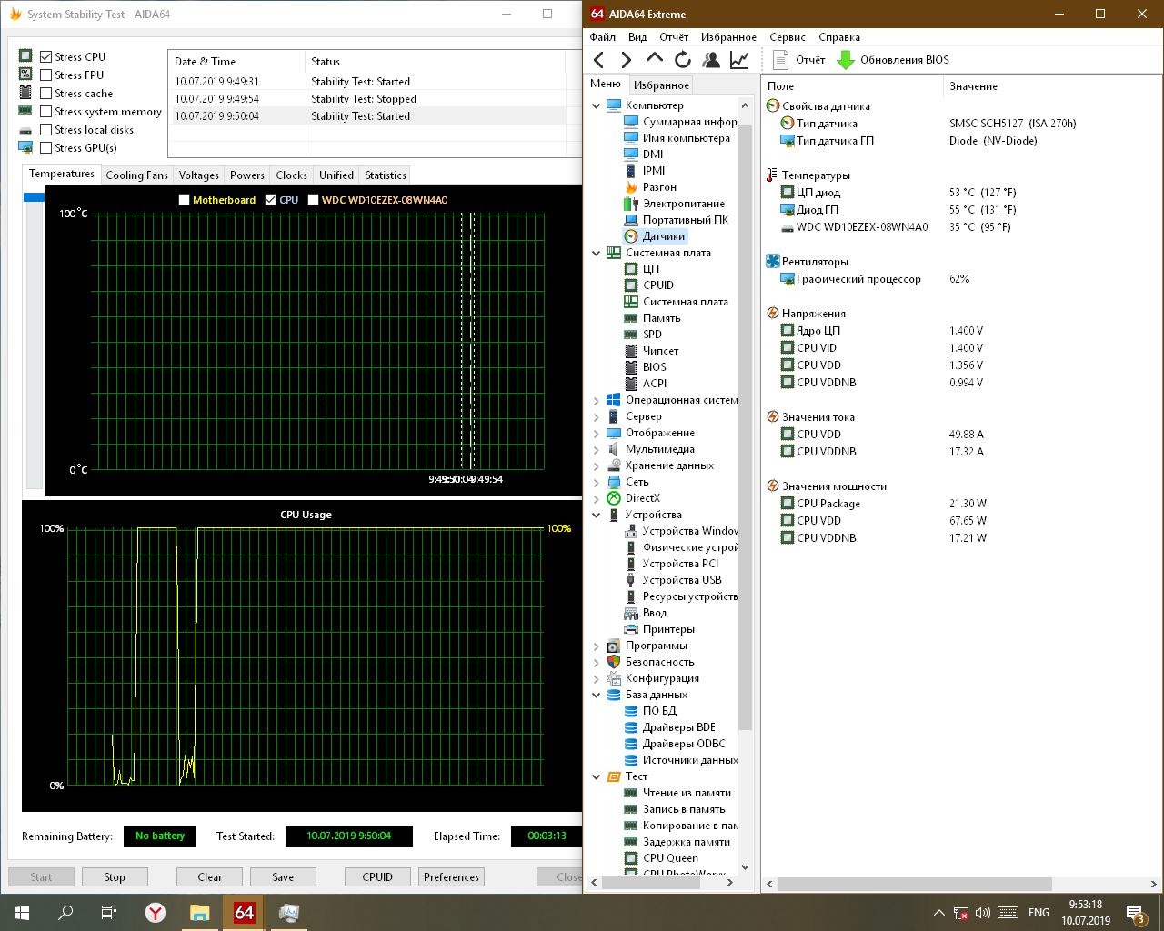Click the Stop button
This screenshot has width=1164, height=931.
coord(115,877)
